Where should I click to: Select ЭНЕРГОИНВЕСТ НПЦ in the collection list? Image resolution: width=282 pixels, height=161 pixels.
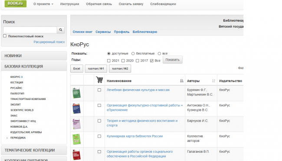[x=23, y=121]
